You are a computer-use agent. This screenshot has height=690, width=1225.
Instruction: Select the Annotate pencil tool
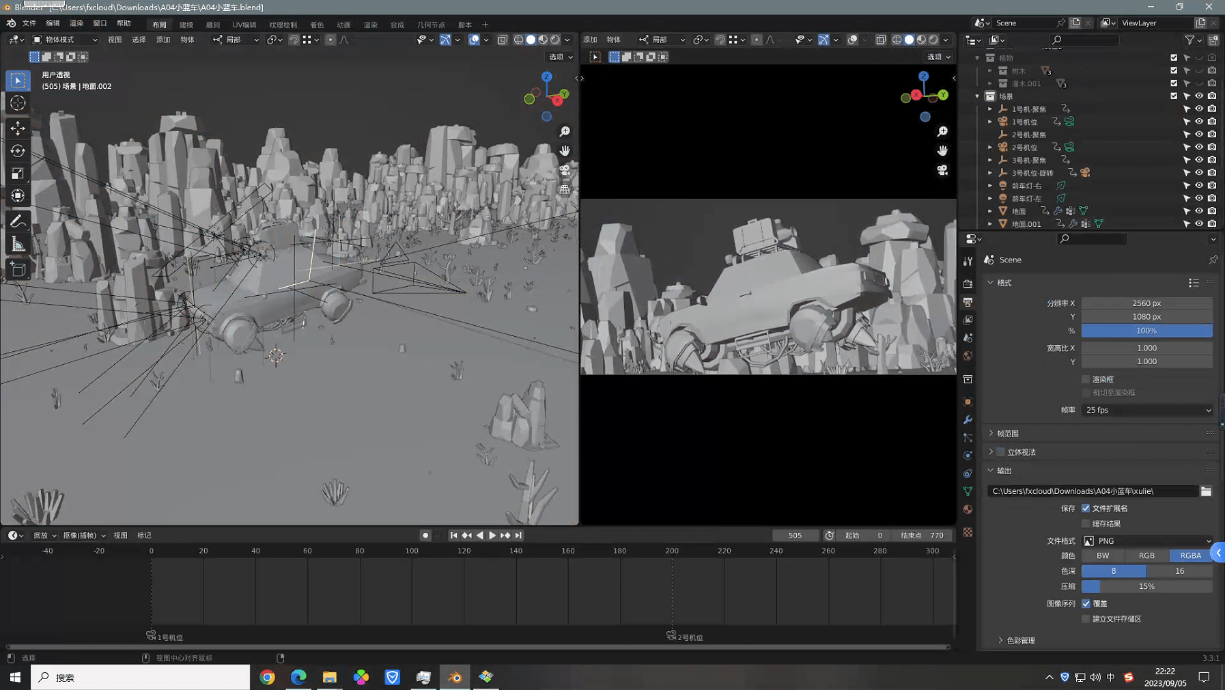(18, 221)
